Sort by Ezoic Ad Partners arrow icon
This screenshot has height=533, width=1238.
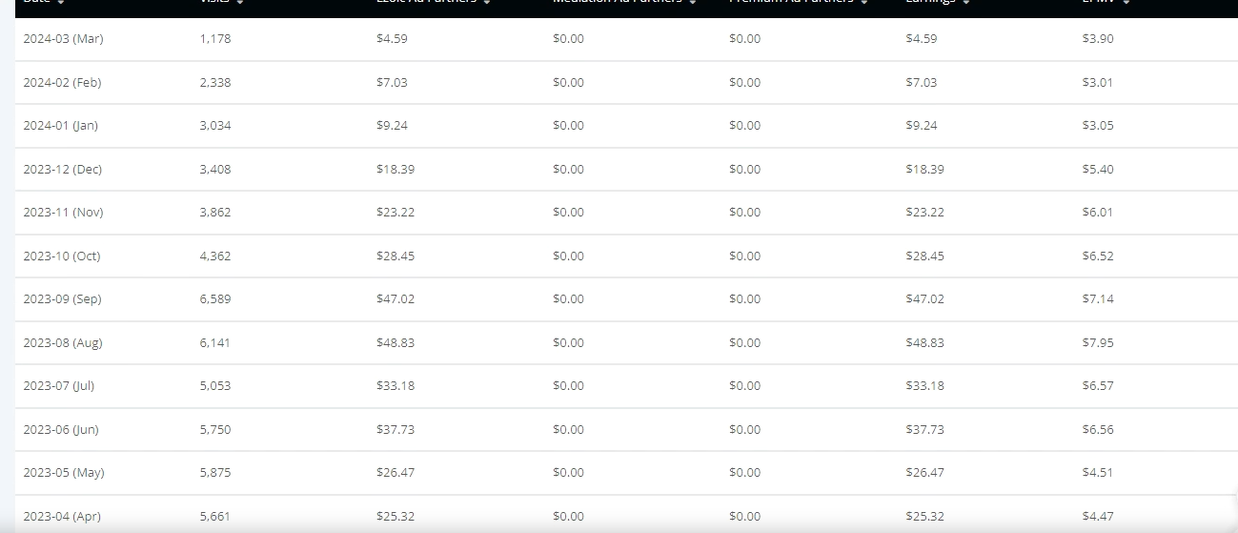pos(487,3)
